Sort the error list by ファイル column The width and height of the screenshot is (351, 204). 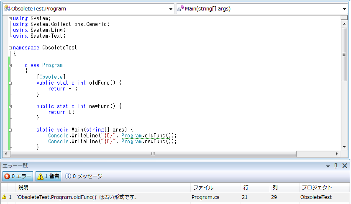pos(215,187)
